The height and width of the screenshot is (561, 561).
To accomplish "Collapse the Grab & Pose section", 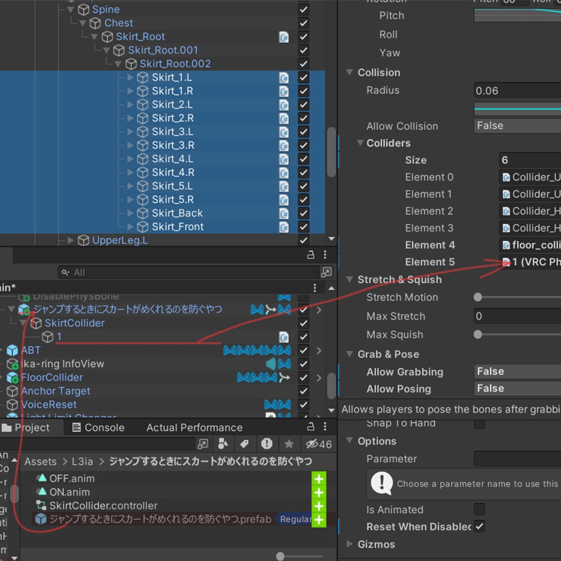I will click(350, 354).
